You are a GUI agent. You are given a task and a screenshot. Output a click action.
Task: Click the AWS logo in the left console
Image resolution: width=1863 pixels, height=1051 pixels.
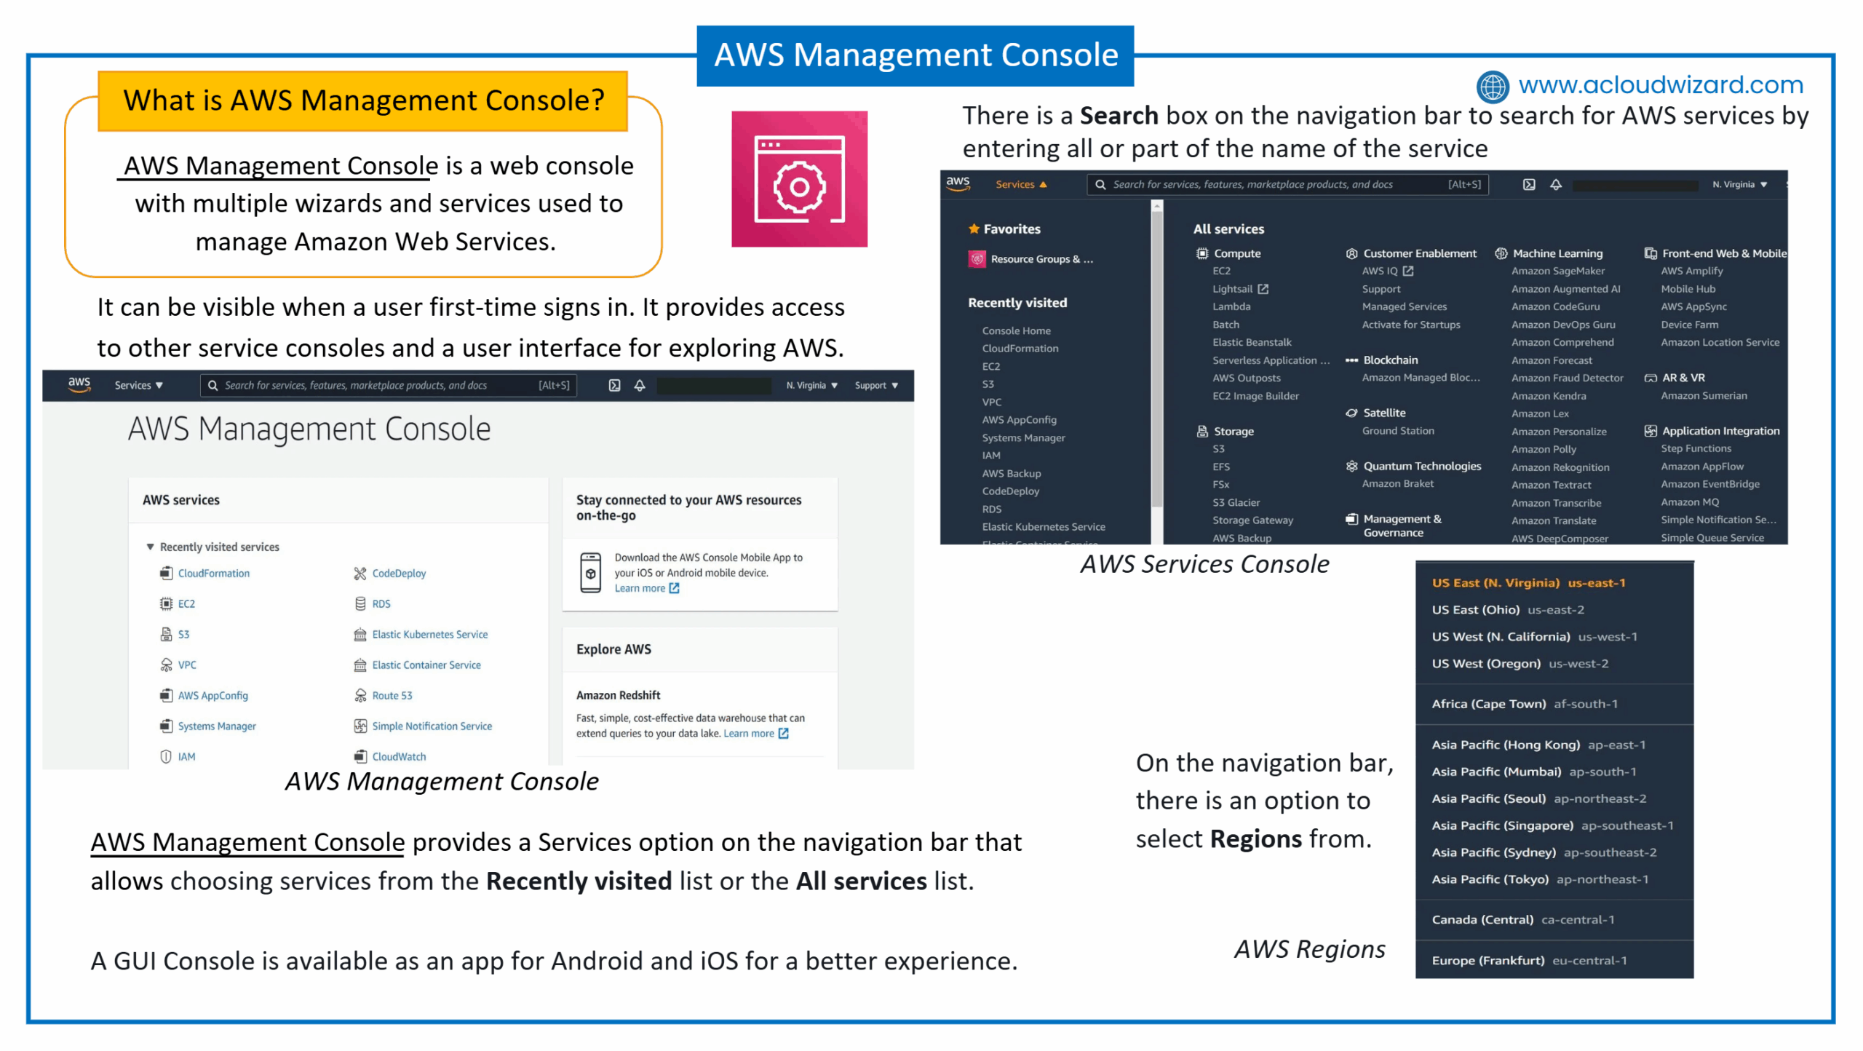pos(79,385)
